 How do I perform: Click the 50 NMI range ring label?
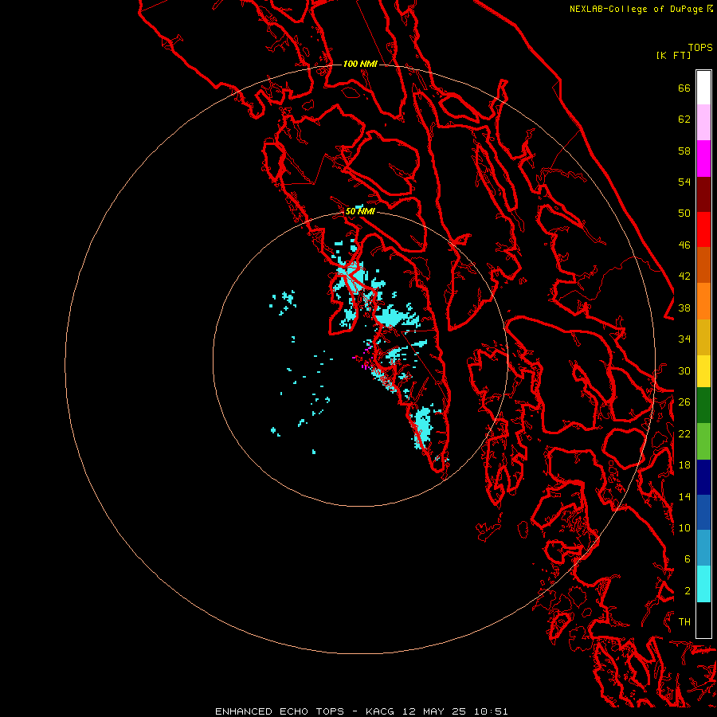click(360, 211)
